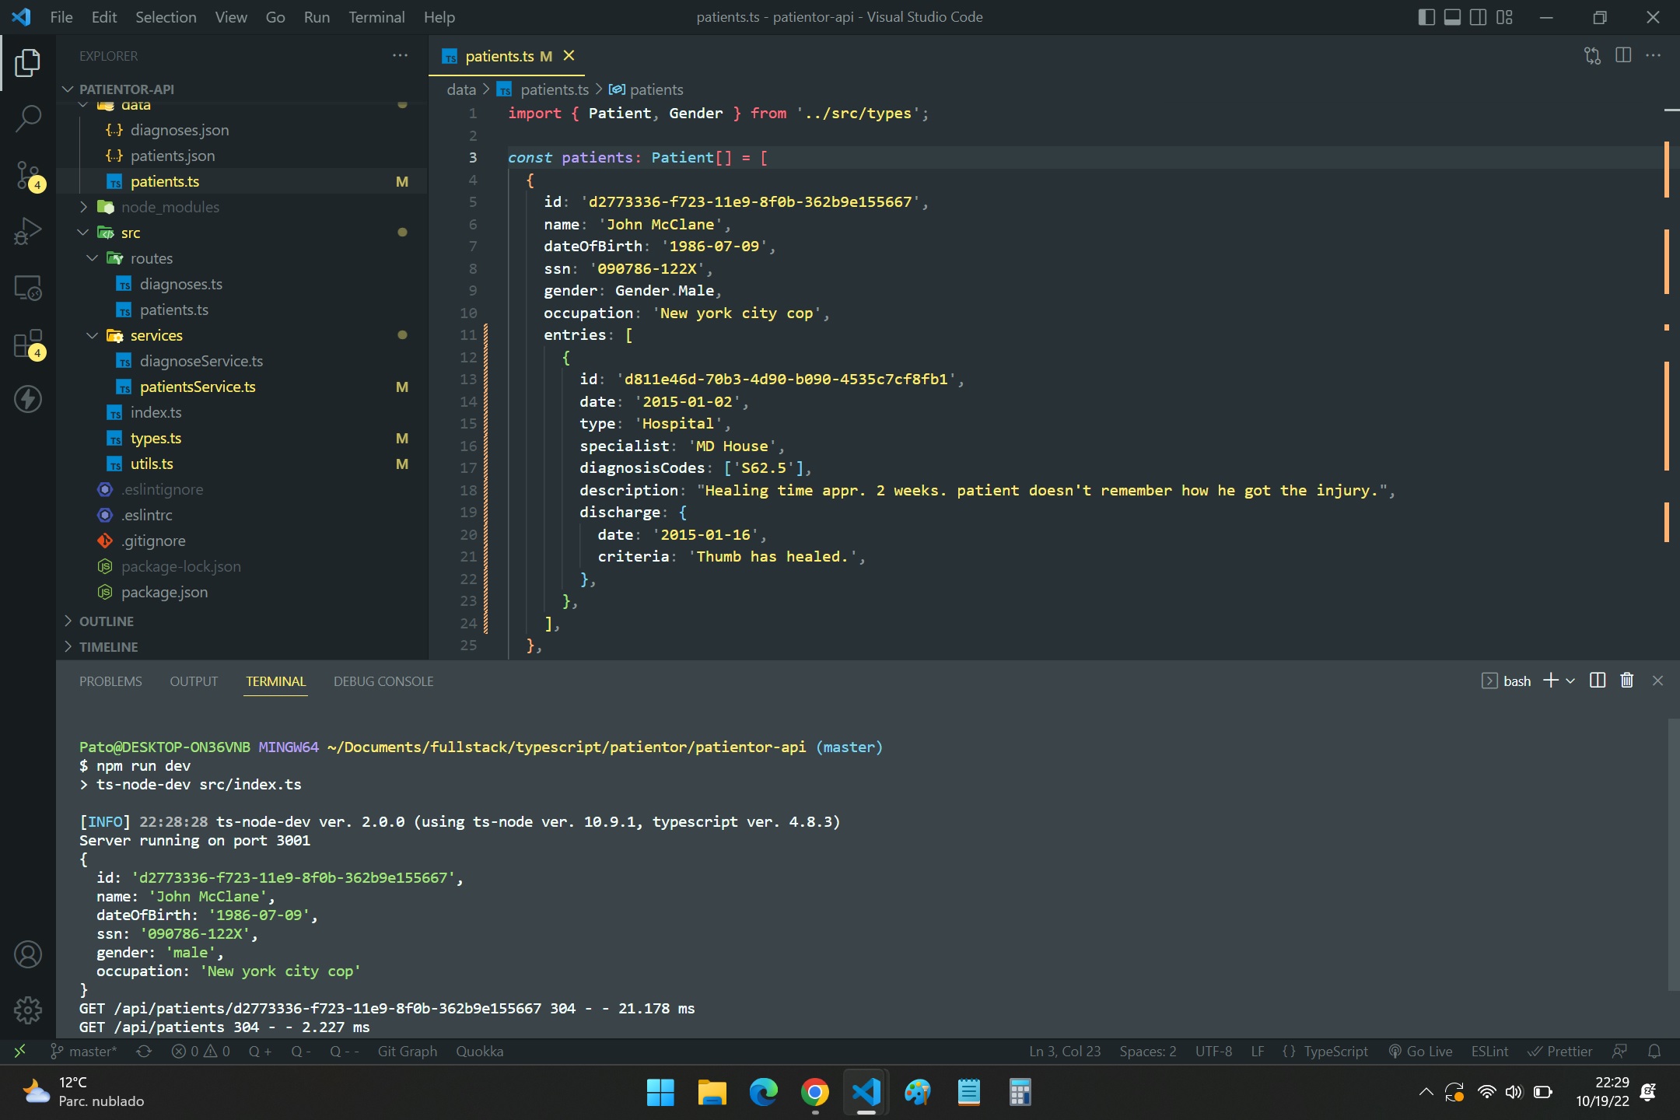Open Customize Layout icon in title bar
This screenshot has width=1680, height=1120.
coord(1504,17)
